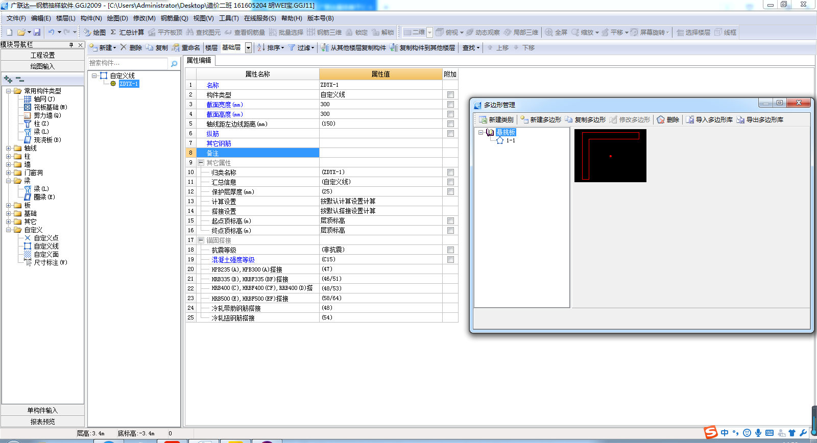Copy the component using 复制

[157, 47]
